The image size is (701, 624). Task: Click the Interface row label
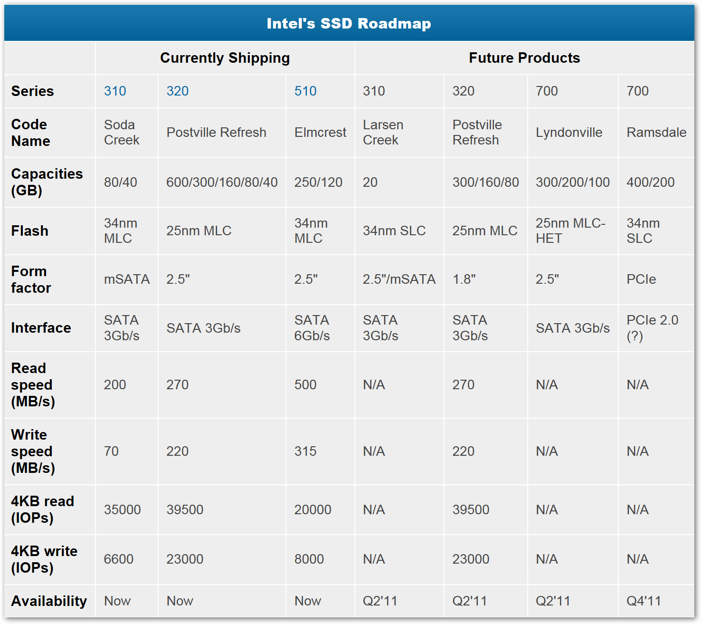[x=41, y=328]
